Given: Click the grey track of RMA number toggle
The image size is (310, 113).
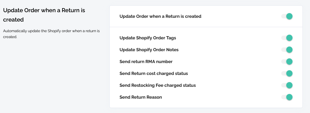Looking at the screenshot, I should point(284,61).
